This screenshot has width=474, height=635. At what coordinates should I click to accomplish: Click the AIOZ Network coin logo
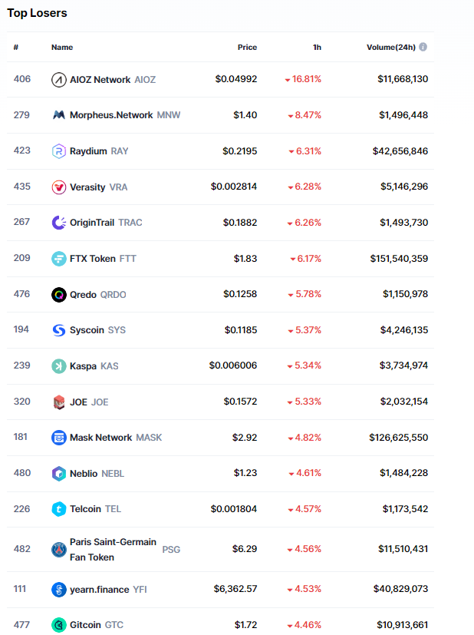pos(59,79)
